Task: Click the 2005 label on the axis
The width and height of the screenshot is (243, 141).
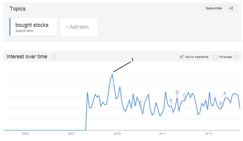Action: point(26,134)
